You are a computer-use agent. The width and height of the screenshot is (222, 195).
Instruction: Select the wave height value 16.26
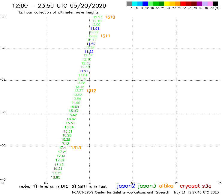tap(67, 135)
